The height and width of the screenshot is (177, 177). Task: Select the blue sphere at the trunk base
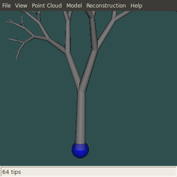pos(80,150)
